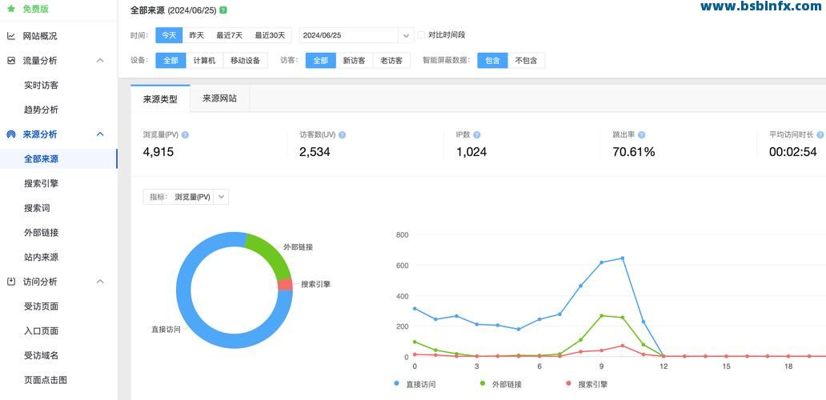The width and height of the screenshot is (826, 400).
Task: Click the green badge icon beside the date title
Action: point(223,10)
